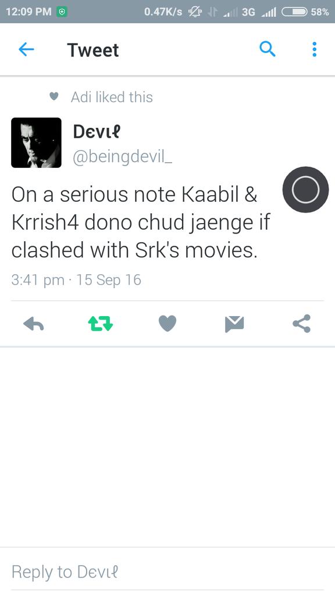Tap the back arrow icon

[x=26, y=49]
